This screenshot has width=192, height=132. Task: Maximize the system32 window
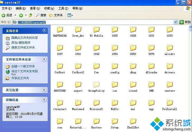tap(184, 2)
